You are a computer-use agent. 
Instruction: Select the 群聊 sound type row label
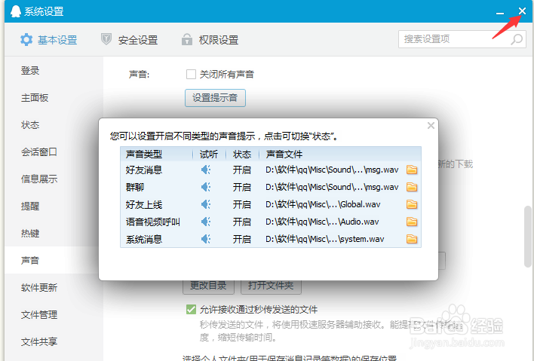click(x=135, y=187)
